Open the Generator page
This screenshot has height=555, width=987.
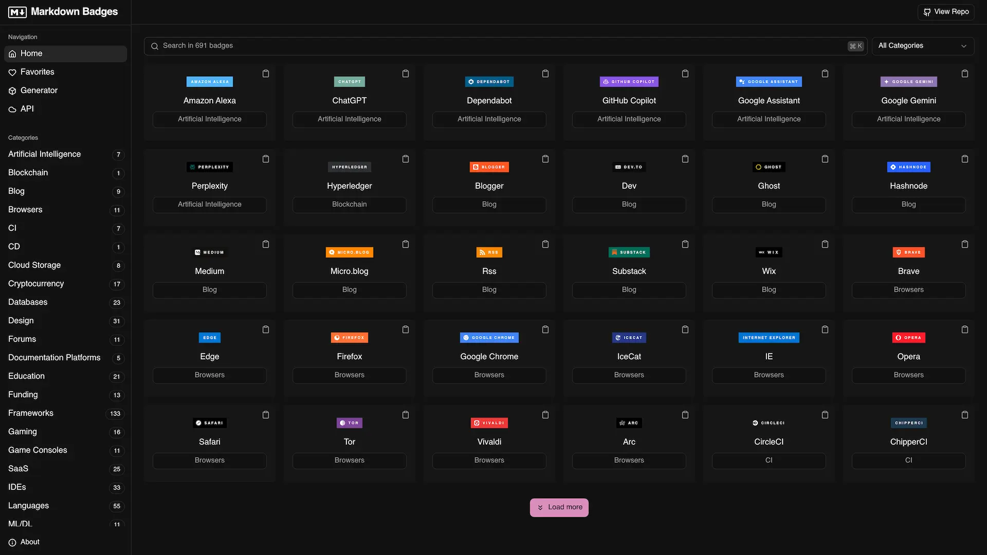(x=65, y=90)
